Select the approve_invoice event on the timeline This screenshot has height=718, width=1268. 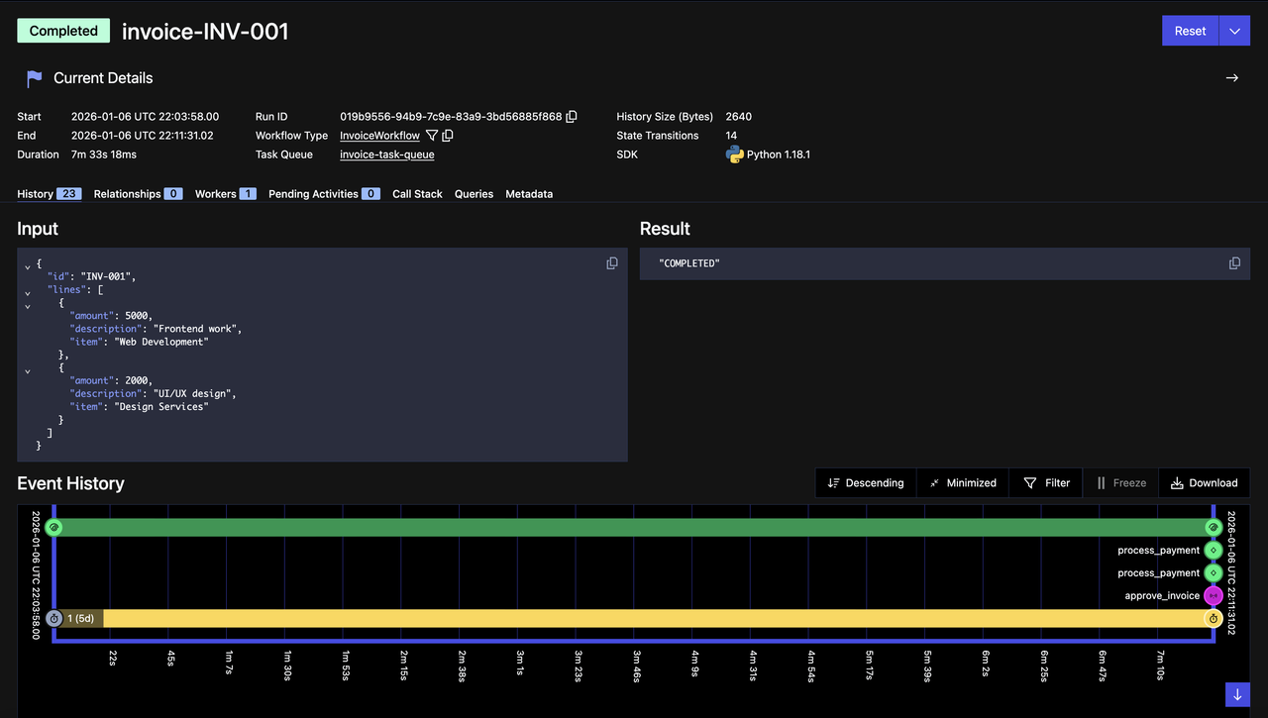(1213, 595)
